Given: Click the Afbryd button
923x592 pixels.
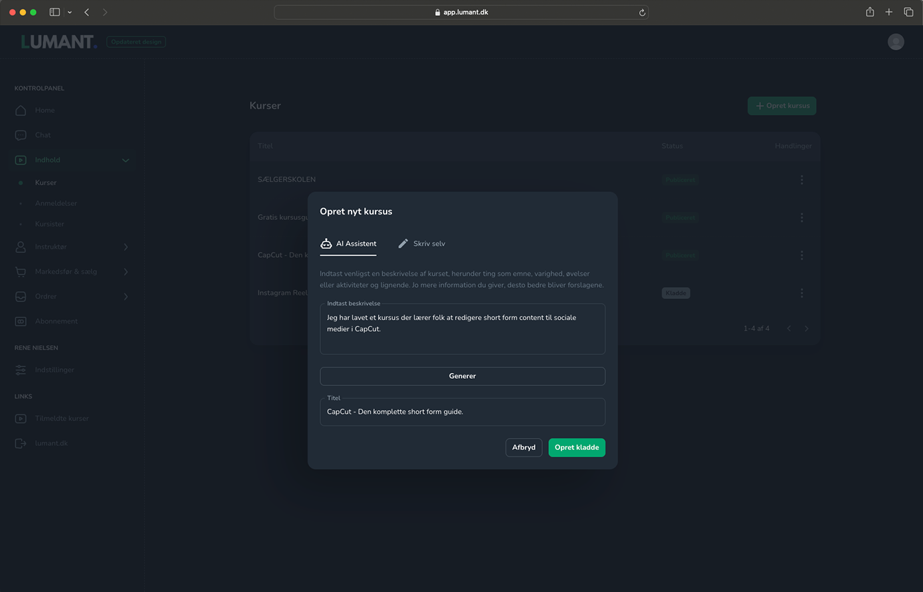Looking at the screenshot, I should pos(524,448).
